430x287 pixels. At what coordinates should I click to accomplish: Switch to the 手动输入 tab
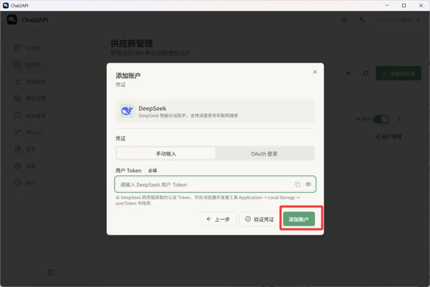tap(166, 153)
